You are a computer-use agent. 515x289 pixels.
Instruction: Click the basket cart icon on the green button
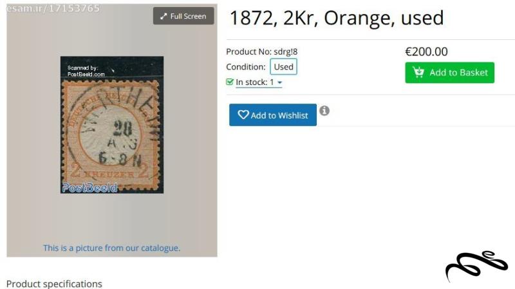[418, 72]
